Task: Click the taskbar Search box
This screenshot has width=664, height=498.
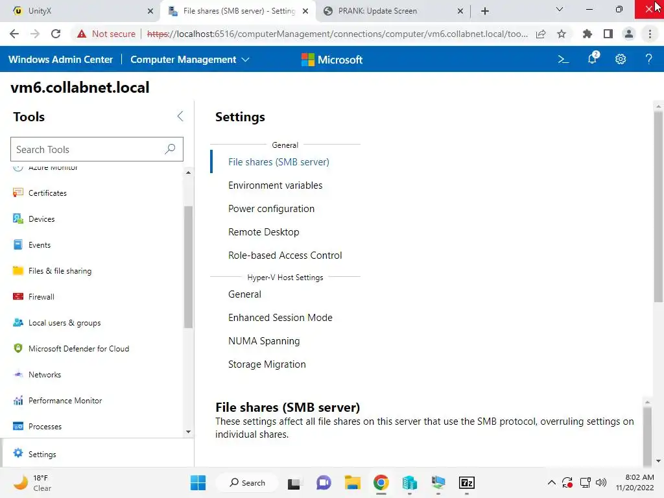Action: pos(247,482)
